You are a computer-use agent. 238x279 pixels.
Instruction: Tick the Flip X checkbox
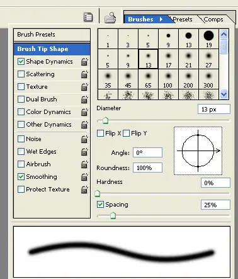(100, 133)
